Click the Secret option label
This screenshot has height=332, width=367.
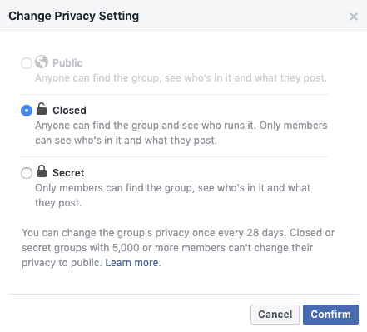[x=68, y=173]
